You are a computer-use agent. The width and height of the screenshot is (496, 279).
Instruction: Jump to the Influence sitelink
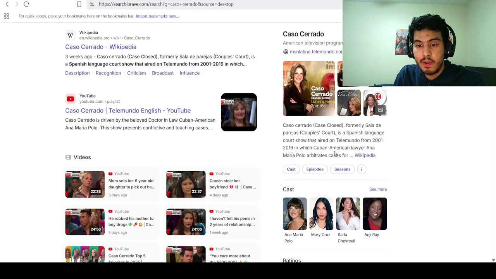[x=189, y=73]
